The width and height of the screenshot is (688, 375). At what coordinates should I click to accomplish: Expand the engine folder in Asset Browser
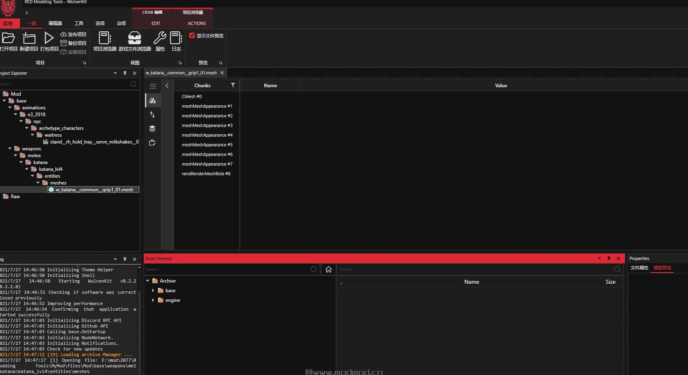click(x=153, y=300)
